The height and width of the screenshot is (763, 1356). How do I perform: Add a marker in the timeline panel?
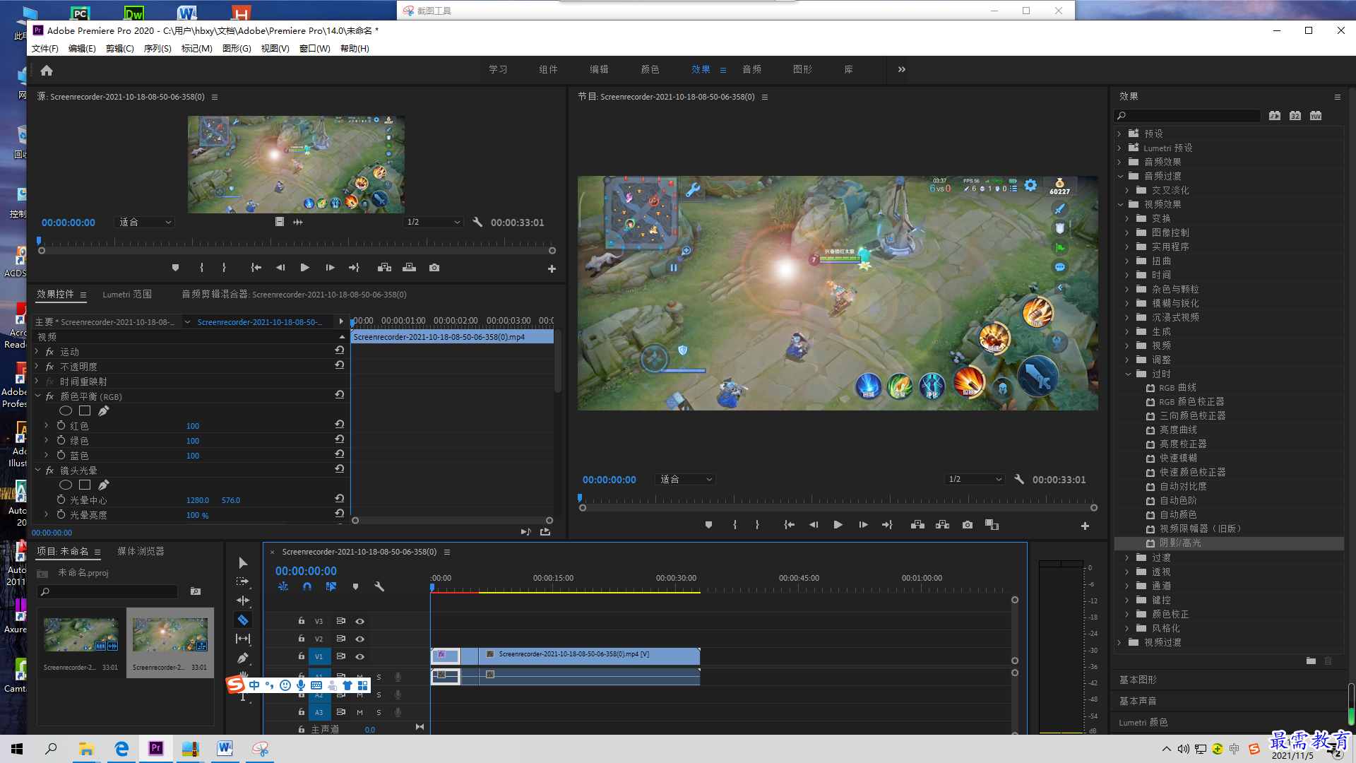pos(356,586)
